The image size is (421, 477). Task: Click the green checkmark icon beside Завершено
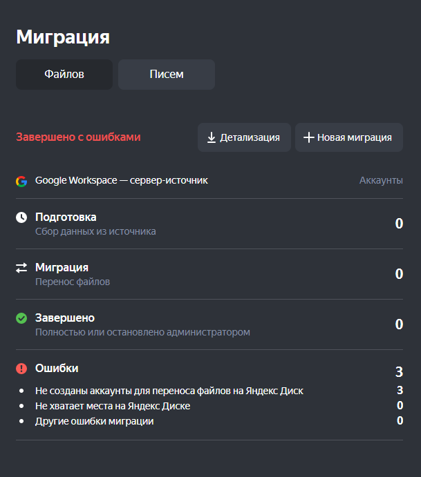[x=21, y=318]
